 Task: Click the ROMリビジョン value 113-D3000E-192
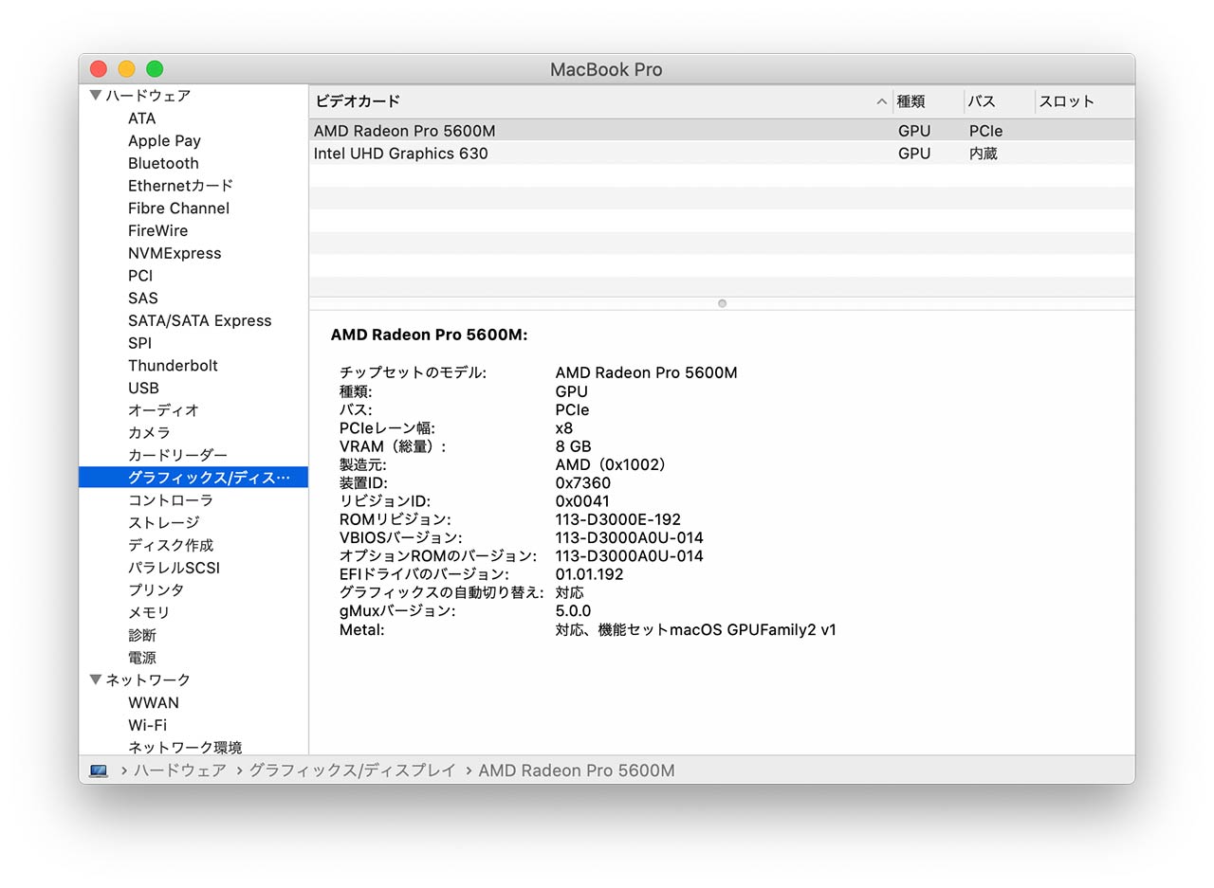tap(617, 519)
